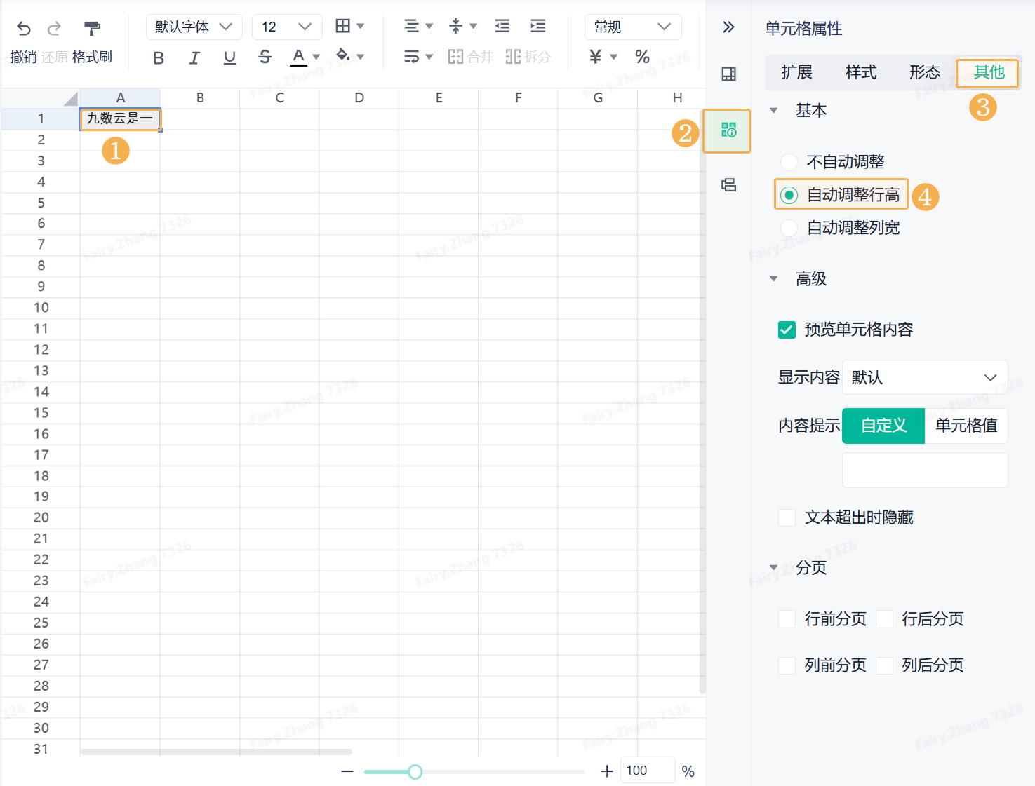Screen dimensions: 1035x786
Task: Switch to the 其他 tab
Action: point(989,72)
